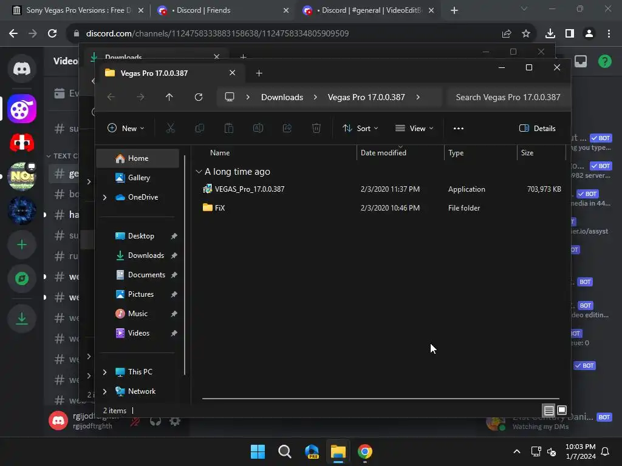The height and width of the screenshot is (466, 622).
Task: Collapse the A long time ago group
Action: click(199, 172)
